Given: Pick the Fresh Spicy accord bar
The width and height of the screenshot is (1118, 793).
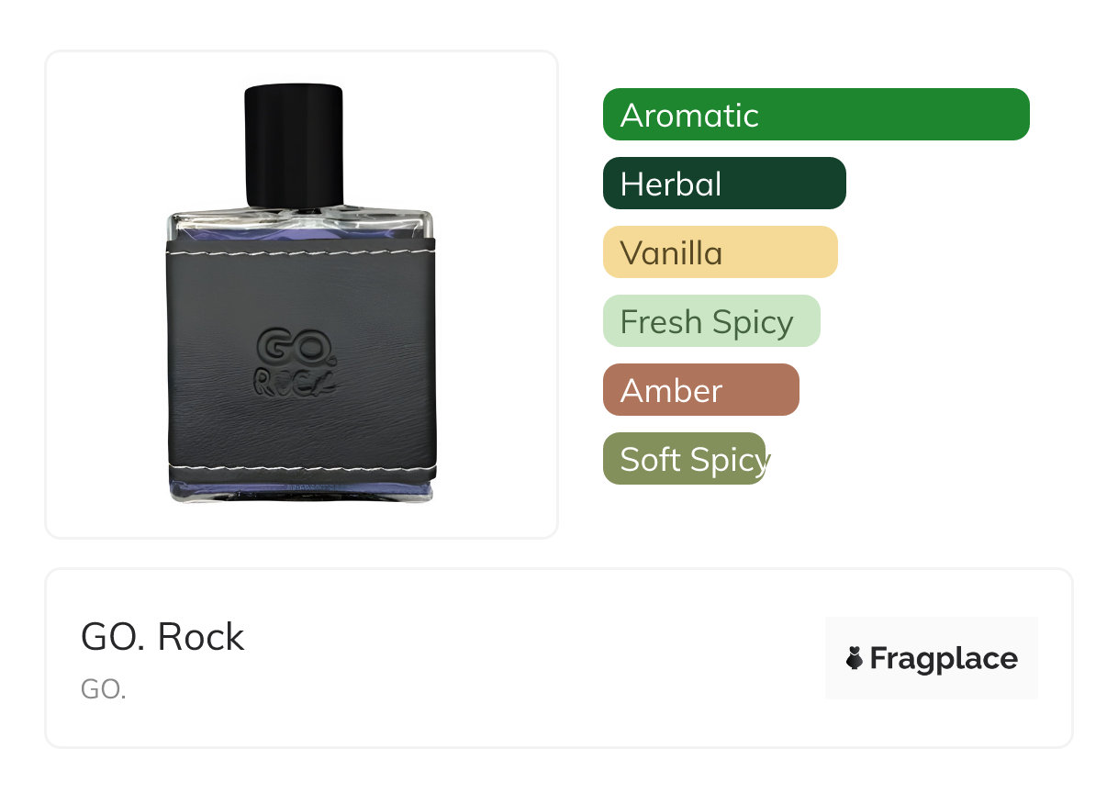Looking at the screenshot, I should pyautogui.click(x=711, y=321).
